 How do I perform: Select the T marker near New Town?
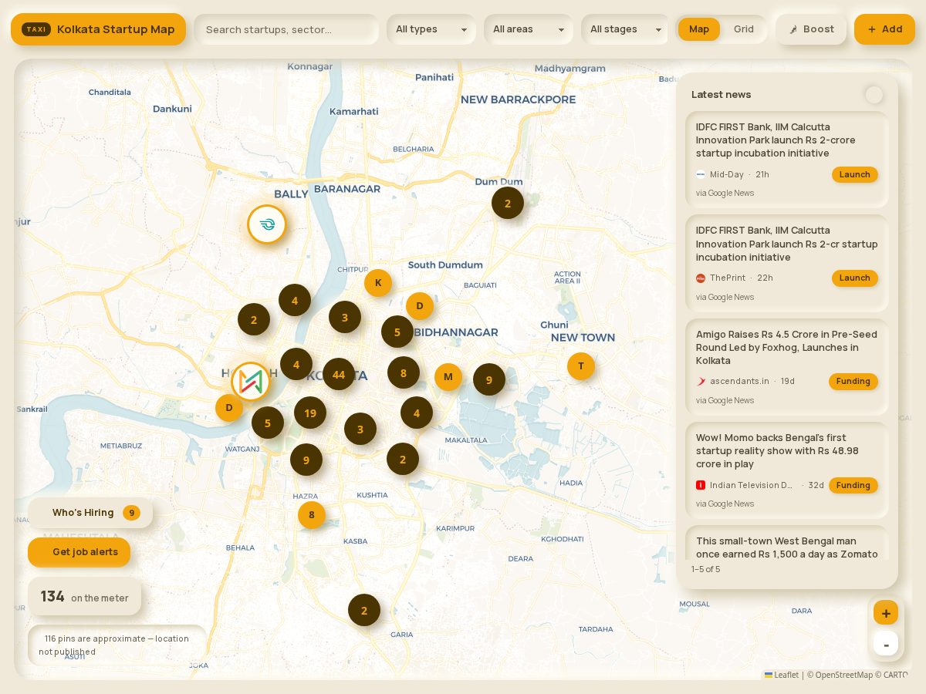pos(581,366)
